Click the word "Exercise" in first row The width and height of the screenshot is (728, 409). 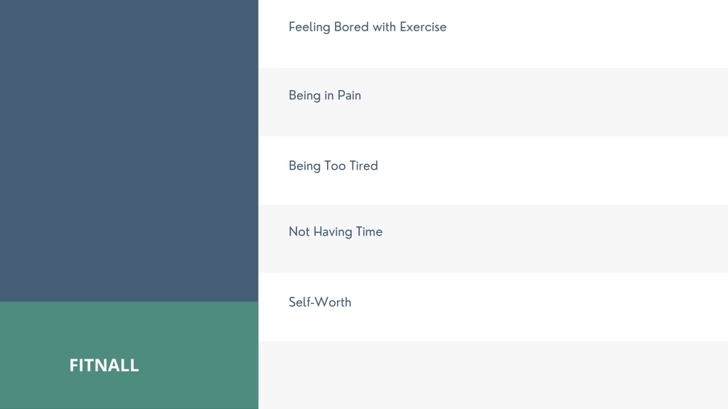pos(423,27)
